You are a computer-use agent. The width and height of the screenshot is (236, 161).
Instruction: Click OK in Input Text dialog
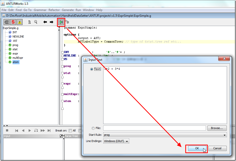[x=197, y=148]
